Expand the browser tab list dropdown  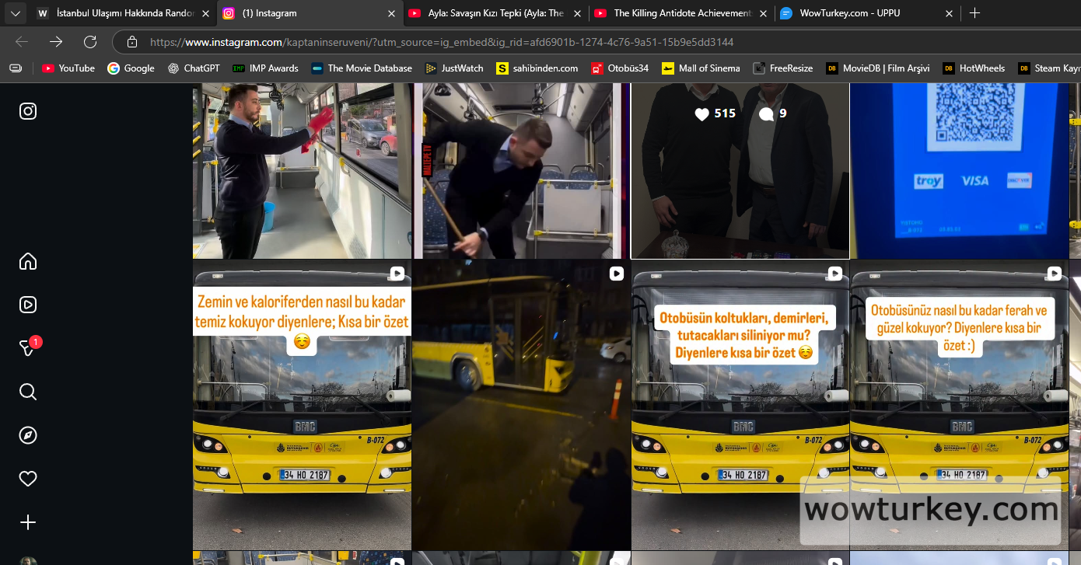tap(15, 13)
